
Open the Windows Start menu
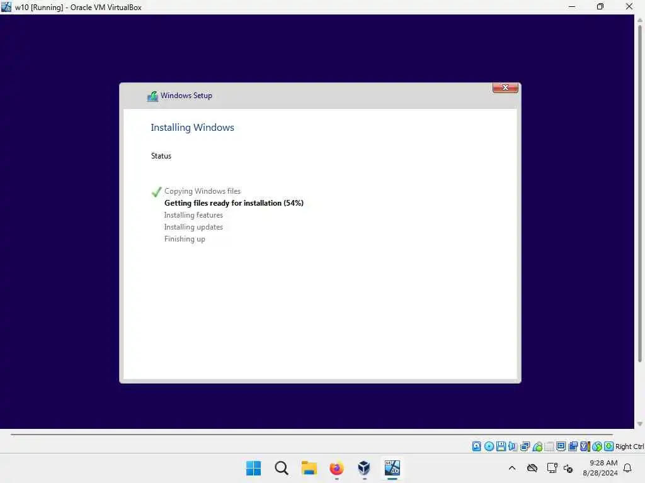253,468
